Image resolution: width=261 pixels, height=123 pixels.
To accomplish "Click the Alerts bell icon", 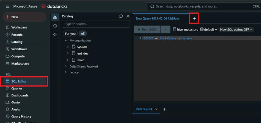I will click(7, 110).
